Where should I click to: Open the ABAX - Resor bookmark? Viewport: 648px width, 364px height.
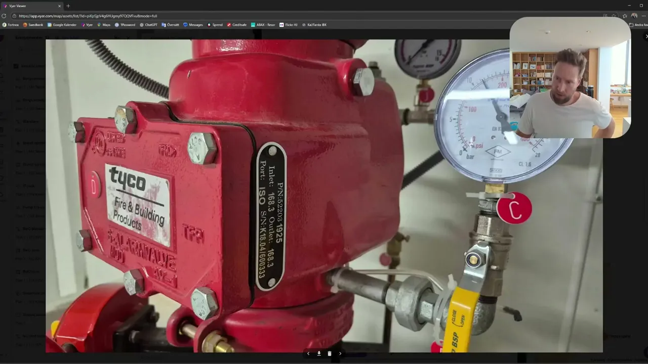(x=263, y=25)
